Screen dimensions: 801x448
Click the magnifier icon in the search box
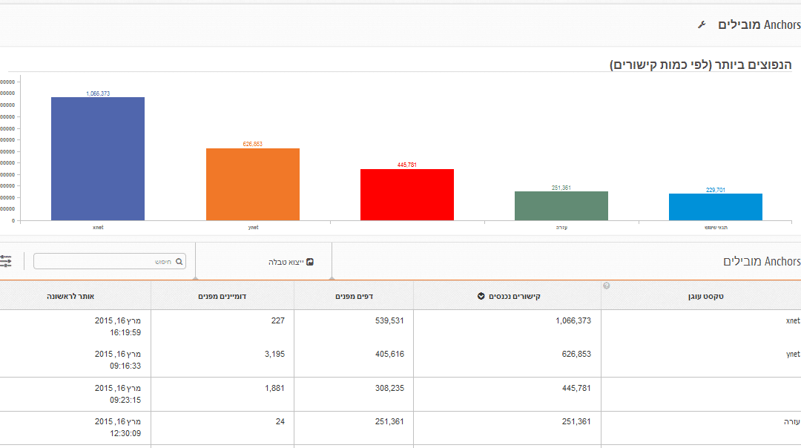tap(179, 262)
